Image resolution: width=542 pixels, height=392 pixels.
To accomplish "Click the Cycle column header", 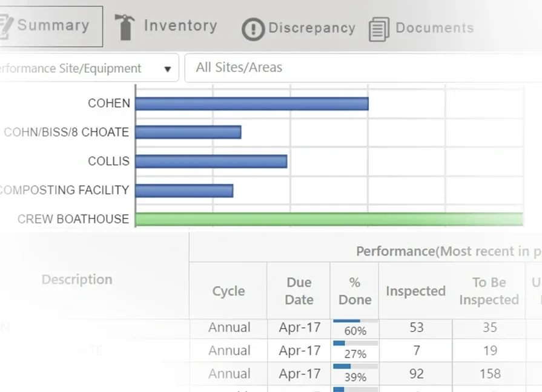I will (228, 291).
